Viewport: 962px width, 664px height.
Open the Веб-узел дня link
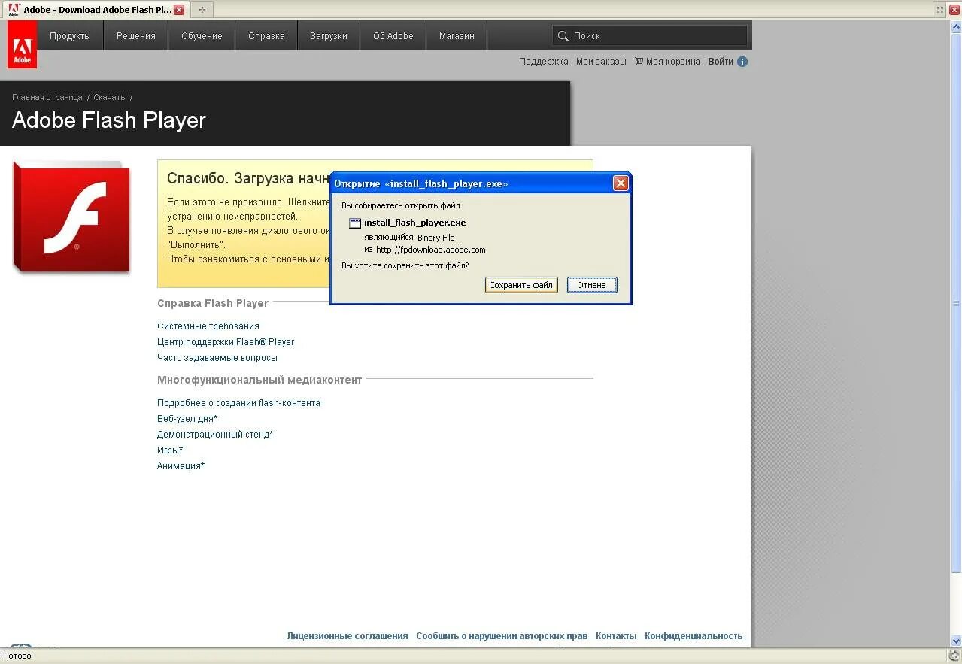187,419
